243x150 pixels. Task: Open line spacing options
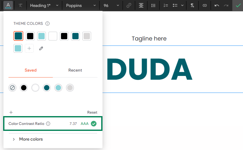[x=153, y=6]
